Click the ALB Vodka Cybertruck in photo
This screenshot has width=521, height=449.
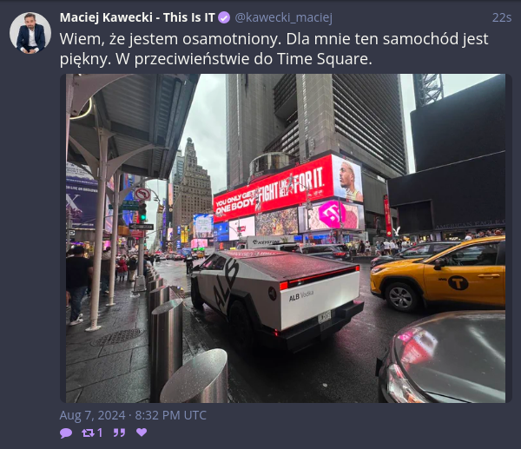click(x=276, y=297)
